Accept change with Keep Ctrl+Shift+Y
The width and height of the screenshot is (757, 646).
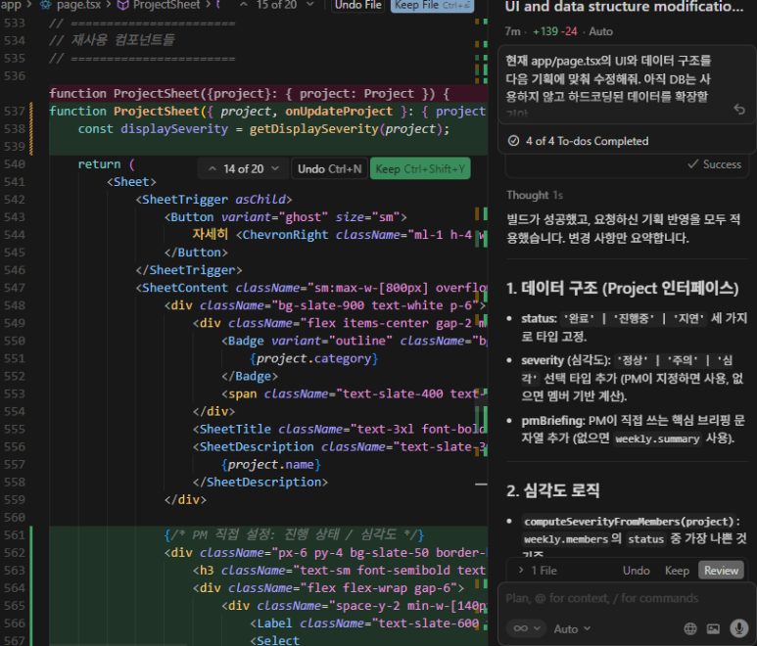click(420, 169)
